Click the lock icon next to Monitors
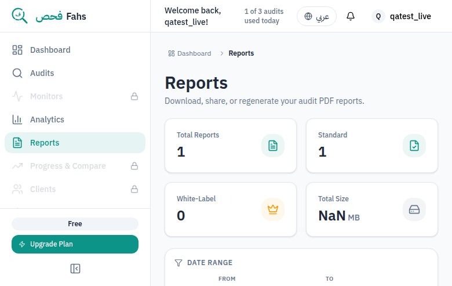This screenshot has height=286, width=452. 134,96
